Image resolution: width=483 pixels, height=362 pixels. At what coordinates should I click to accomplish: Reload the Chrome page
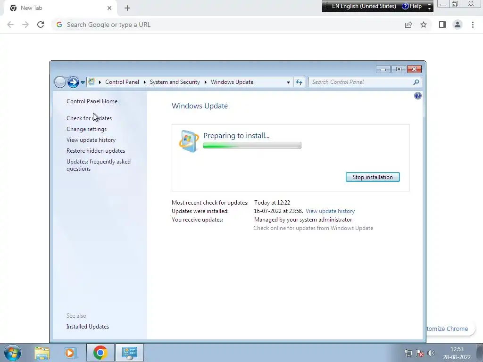coord(41,25)
